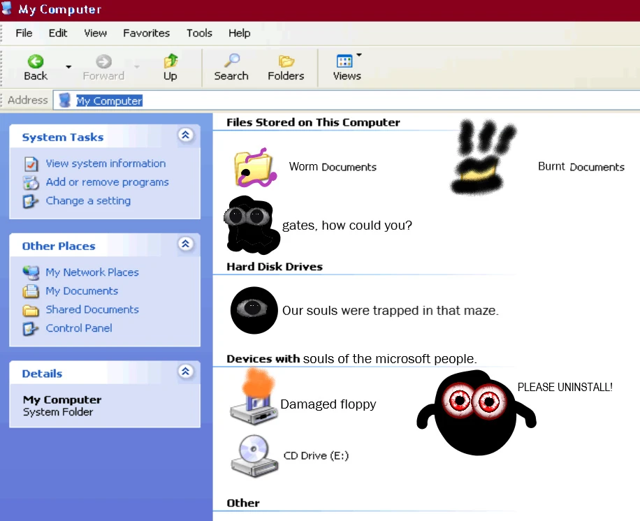Image resolution: width=640 pixels, height=521 pixels.
Task: Open the Burnt Documents charred folder icon
Action: [483, 157]
